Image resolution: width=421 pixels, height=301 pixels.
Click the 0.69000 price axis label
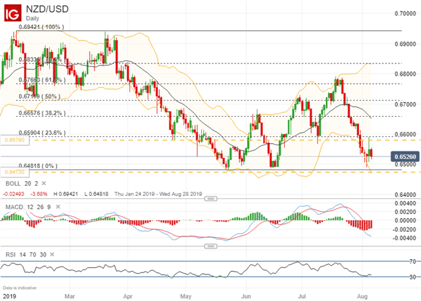click(x=405, y=44)
